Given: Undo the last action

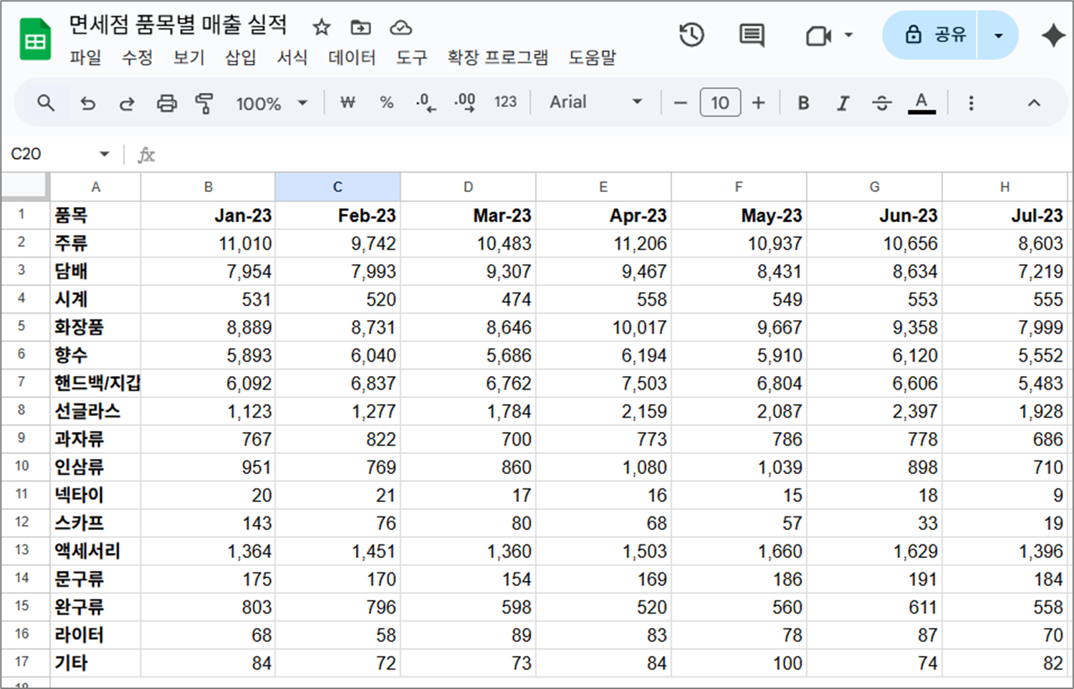Looking at the screenshot, I should [x=87, y=103].
